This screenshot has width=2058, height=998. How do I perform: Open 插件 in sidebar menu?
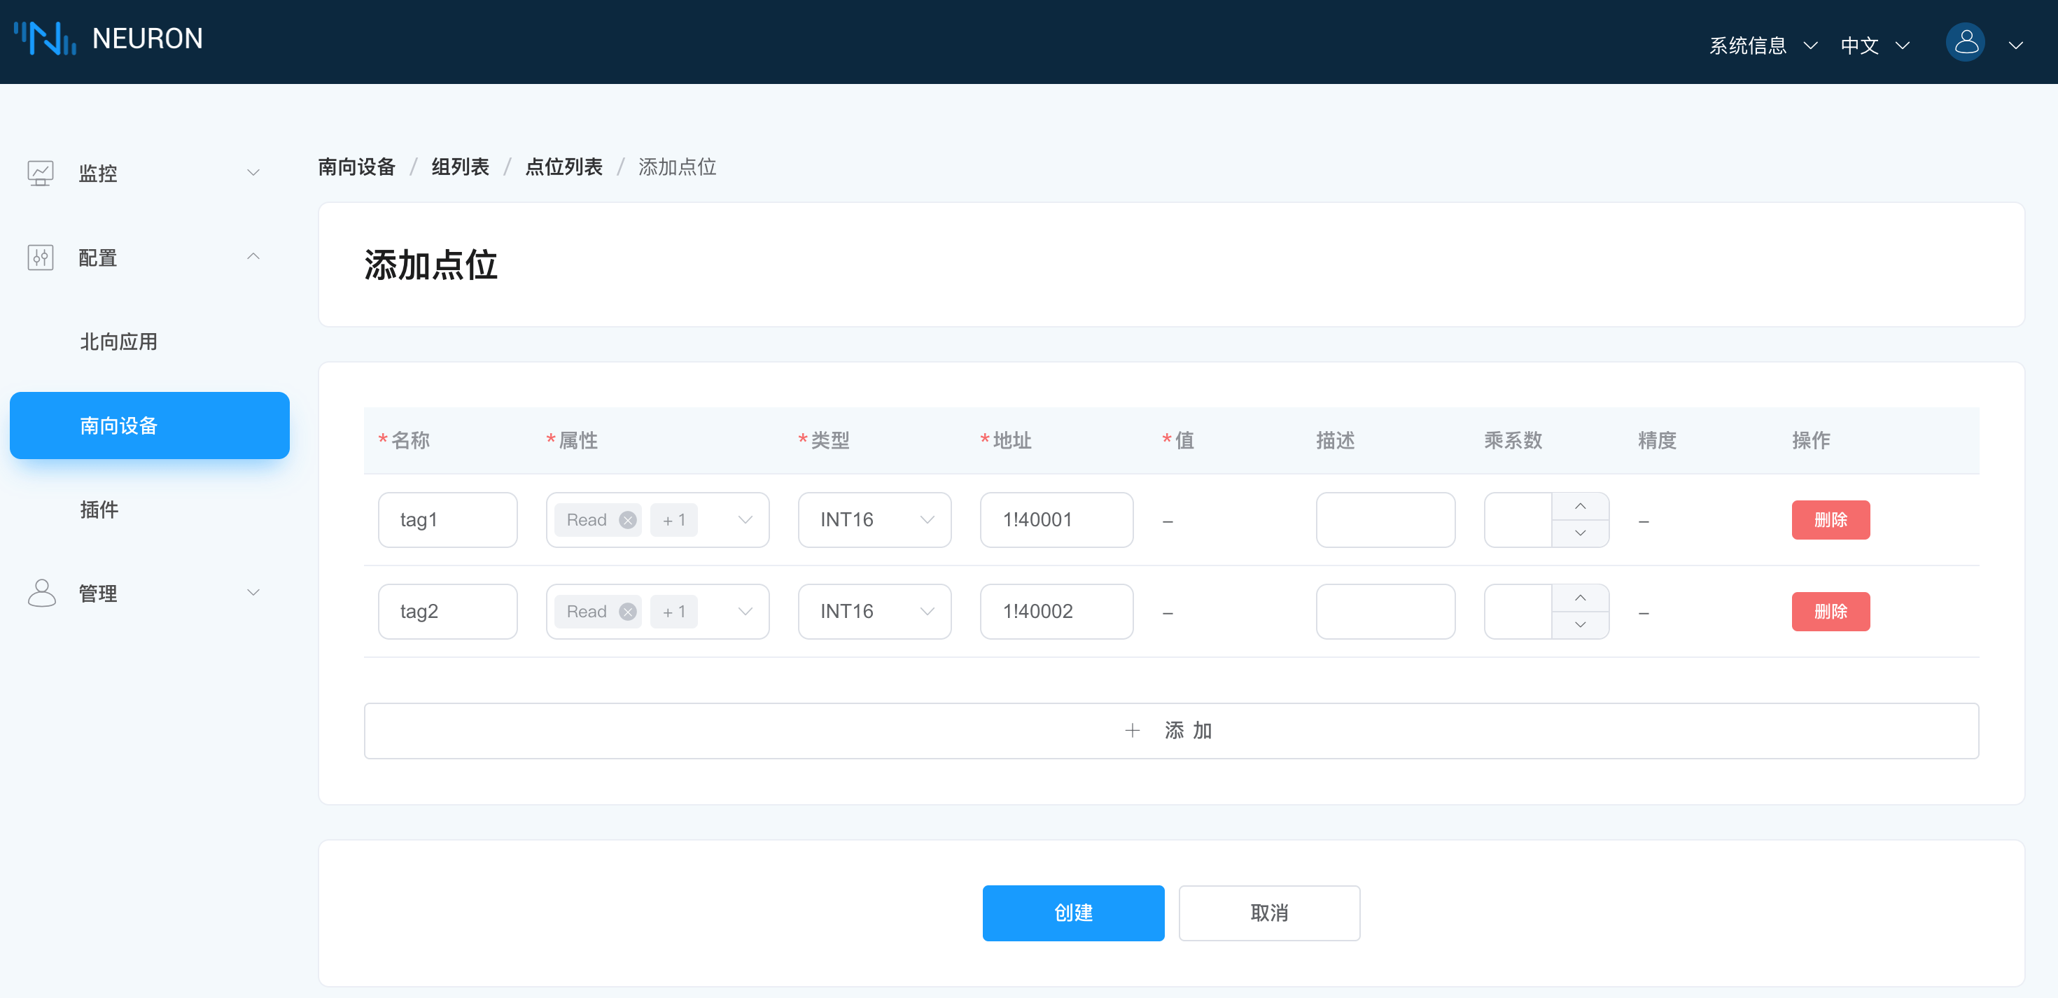(99, 509)
